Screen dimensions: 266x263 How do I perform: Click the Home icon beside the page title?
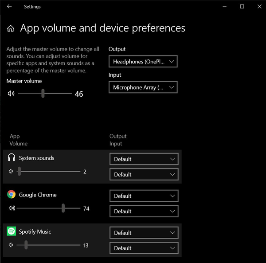click(11, 28)
